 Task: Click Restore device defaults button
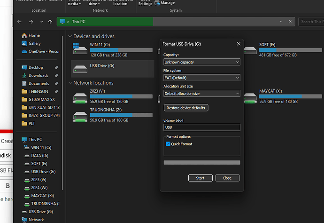(186, 108)
